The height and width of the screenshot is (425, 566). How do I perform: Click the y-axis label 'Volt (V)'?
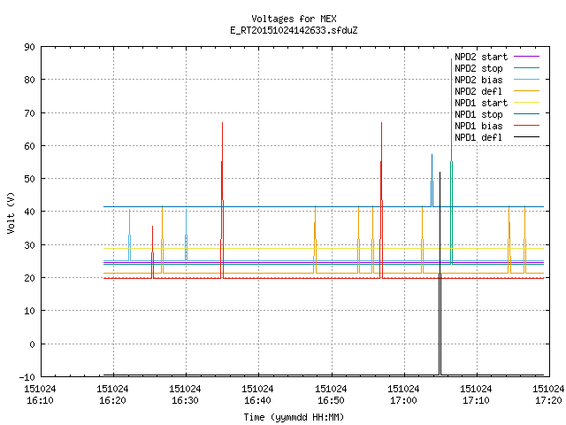click(11, 213)
